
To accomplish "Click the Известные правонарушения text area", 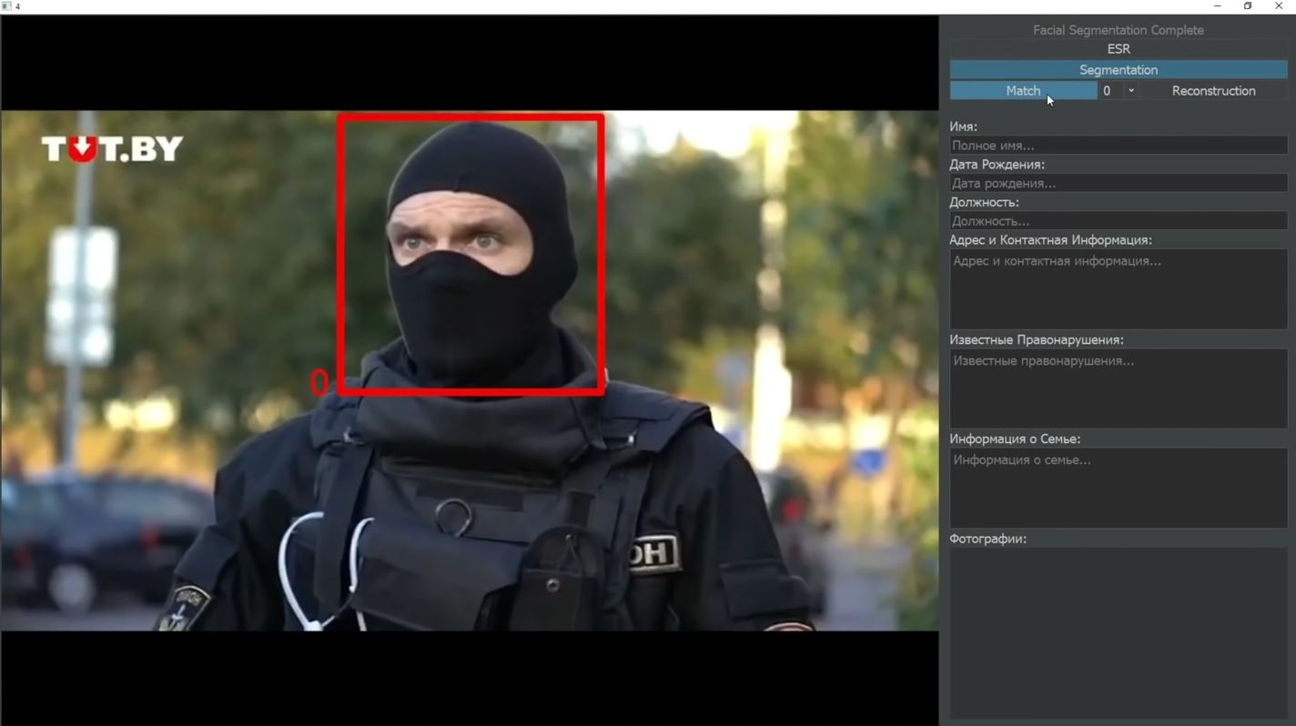I will [x=1118, y=388].
